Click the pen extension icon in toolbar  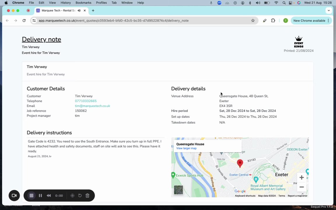(265, 21)
